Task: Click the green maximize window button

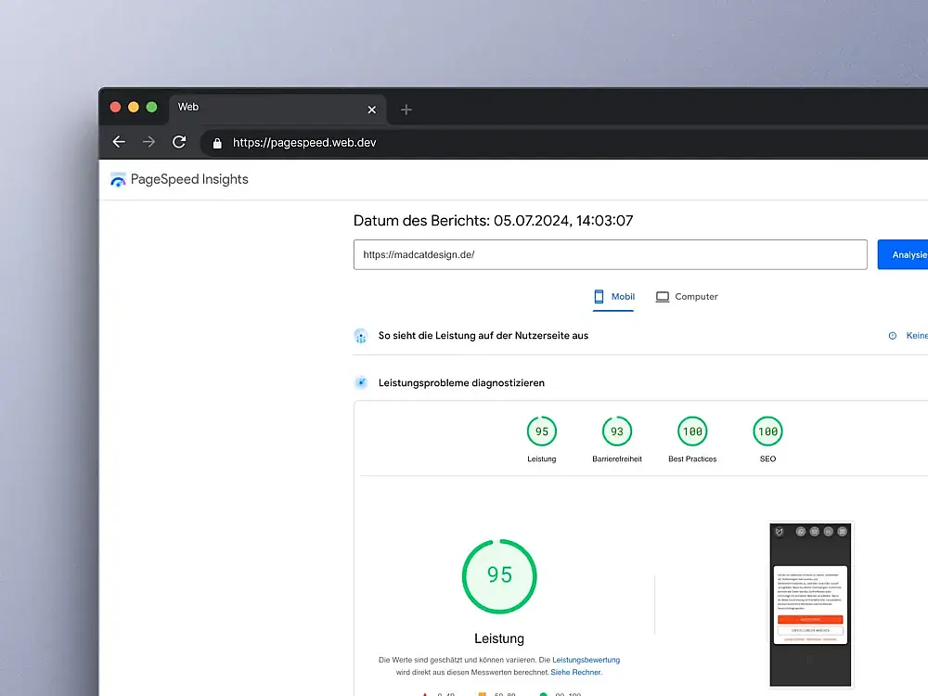Action: [x=151, y=107]
